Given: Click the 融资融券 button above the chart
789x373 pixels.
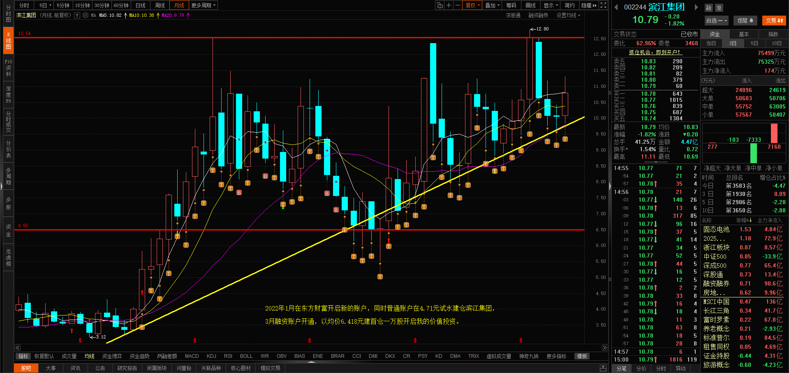Looking at the screenshot, I should tap(538, 15).
